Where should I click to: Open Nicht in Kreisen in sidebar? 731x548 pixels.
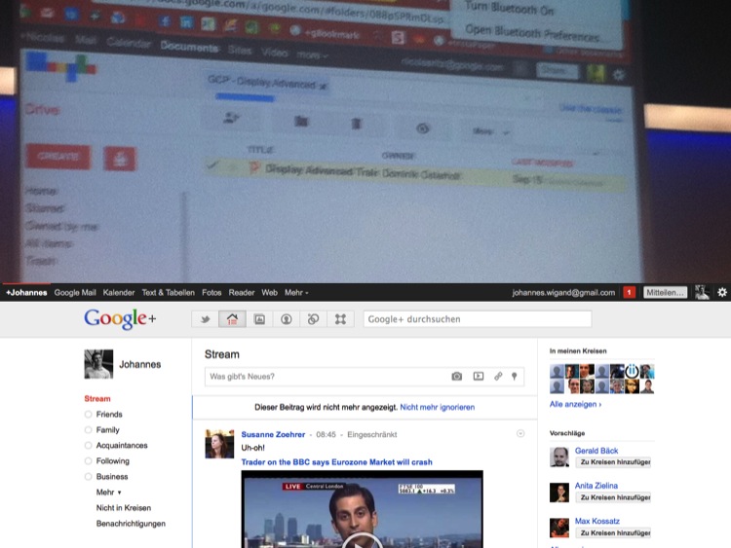click(124, 507)
